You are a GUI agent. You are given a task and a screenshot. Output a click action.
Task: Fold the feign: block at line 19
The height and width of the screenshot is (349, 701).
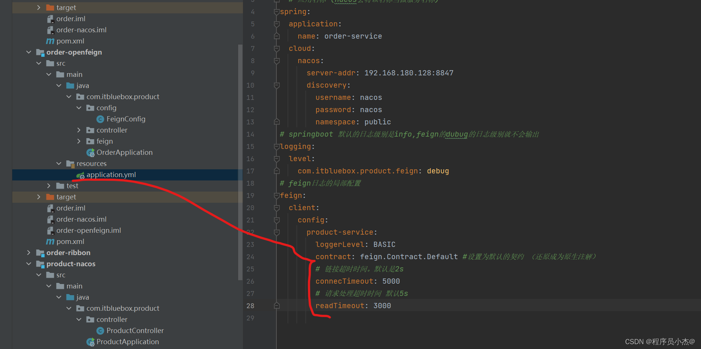pyautogui.click(x=277, y=196)
